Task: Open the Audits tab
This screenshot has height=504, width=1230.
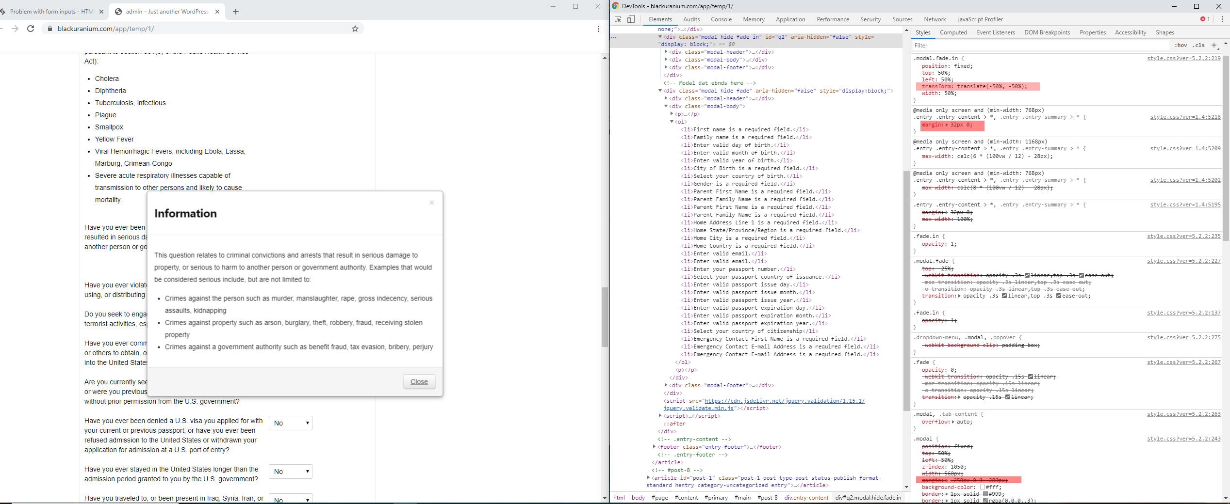Action: click(691, 19)
